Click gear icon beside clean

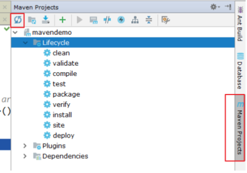pyautogui.click(x=47, y=53)
